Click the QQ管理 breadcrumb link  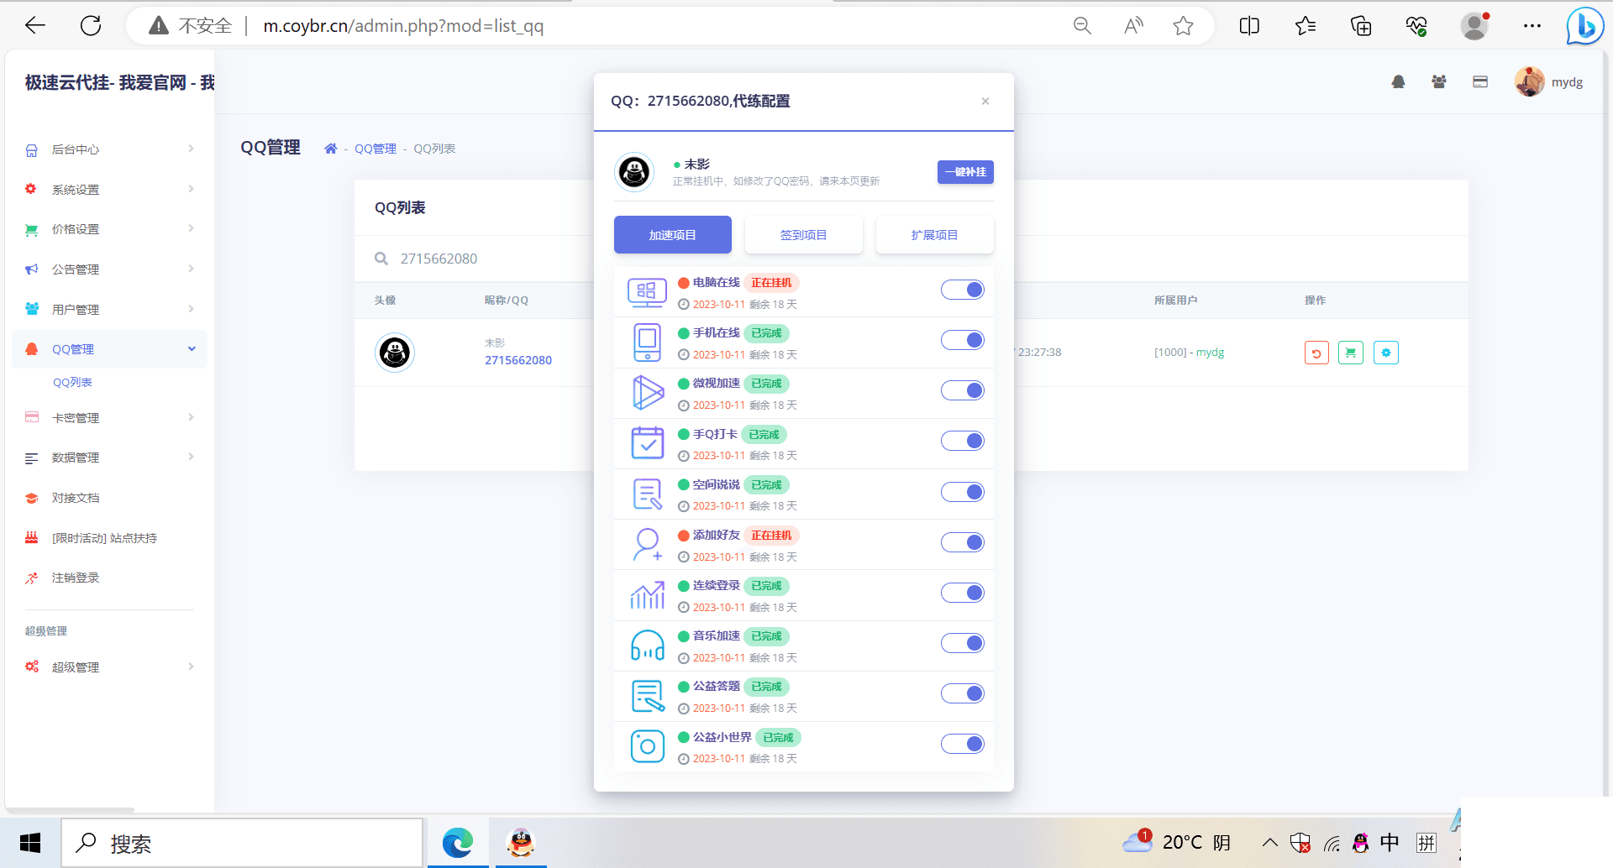(376, 149)
